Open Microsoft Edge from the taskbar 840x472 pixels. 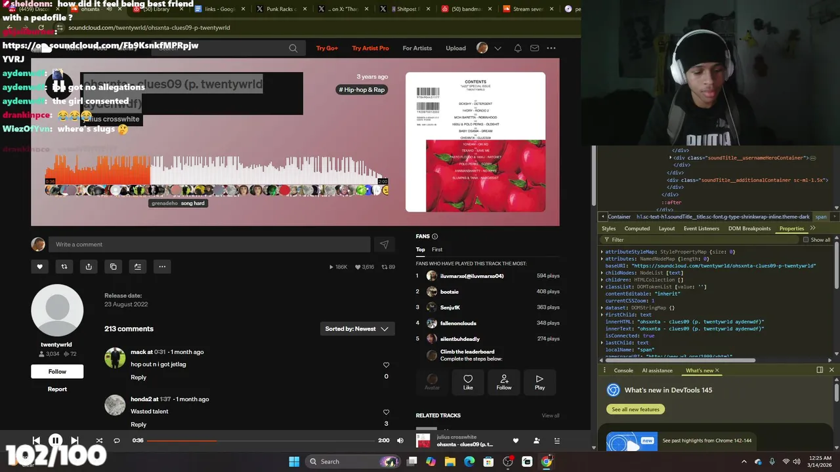click(469, 462)
